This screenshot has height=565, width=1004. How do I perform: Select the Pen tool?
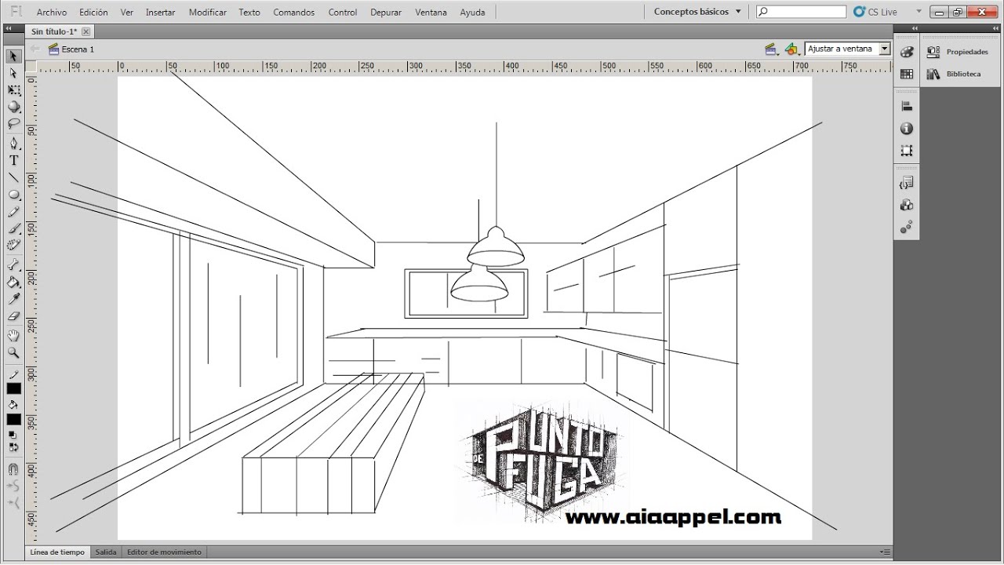click(x=13, y=143)
